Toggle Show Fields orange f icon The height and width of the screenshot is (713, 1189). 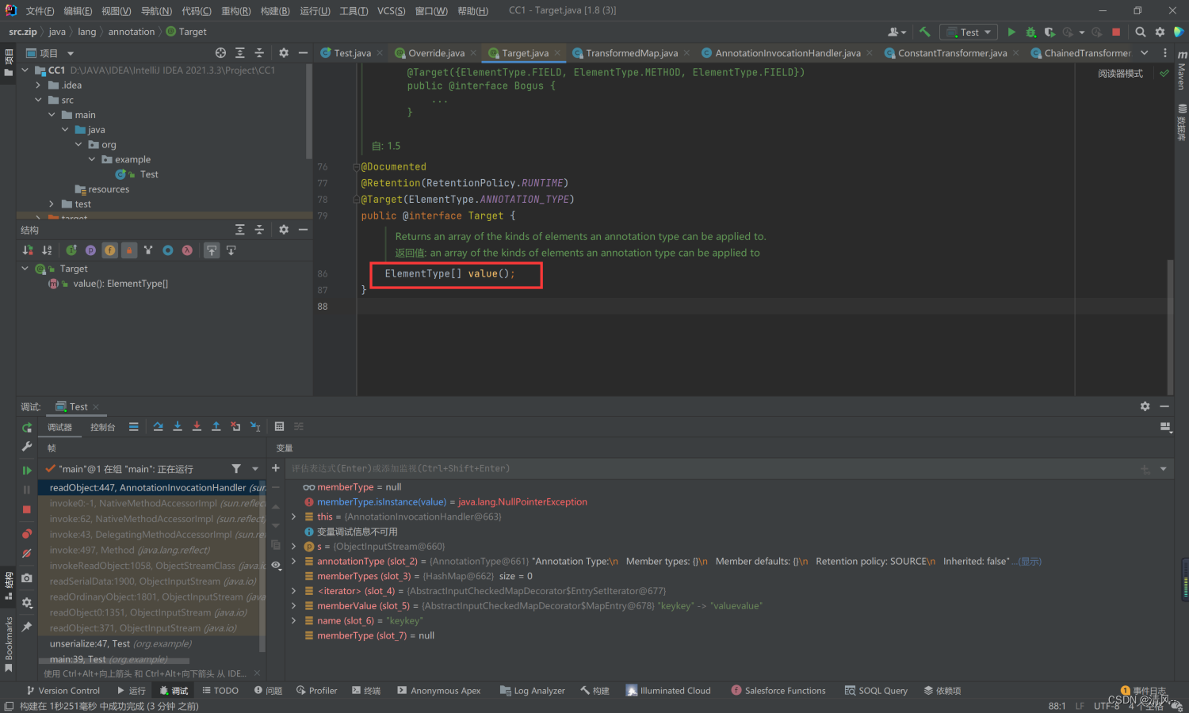click(x=109, y=250)
